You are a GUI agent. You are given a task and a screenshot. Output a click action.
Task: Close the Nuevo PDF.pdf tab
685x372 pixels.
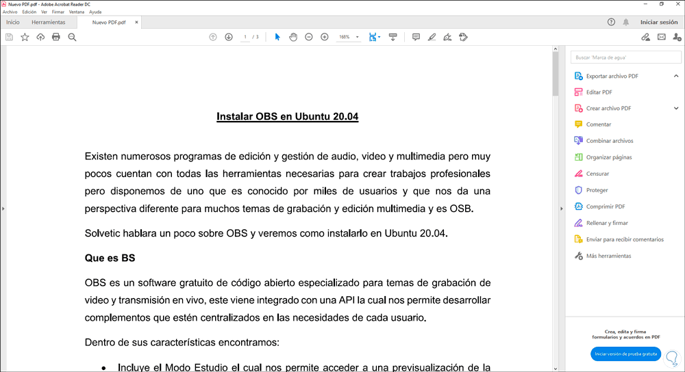[136, 23]
